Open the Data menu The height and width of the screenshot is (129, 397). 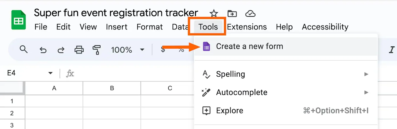click(x=180, y=27)
